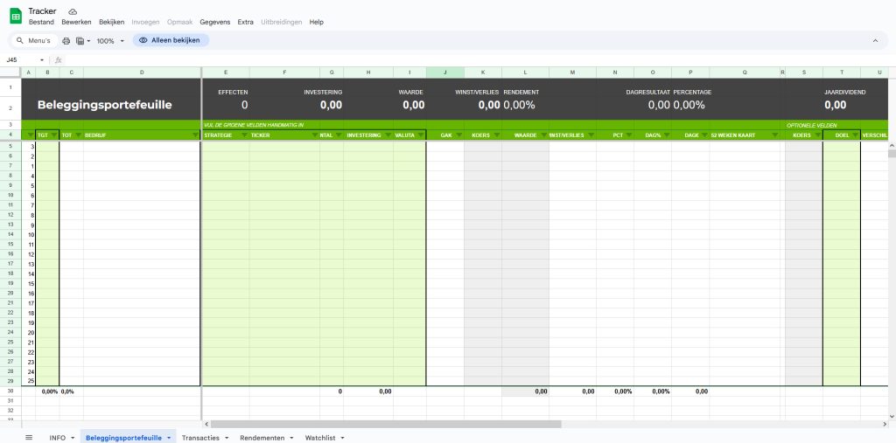Click the Menu's search box
The height and width of the screenshot is (443, 896).
tap(35, 41)
